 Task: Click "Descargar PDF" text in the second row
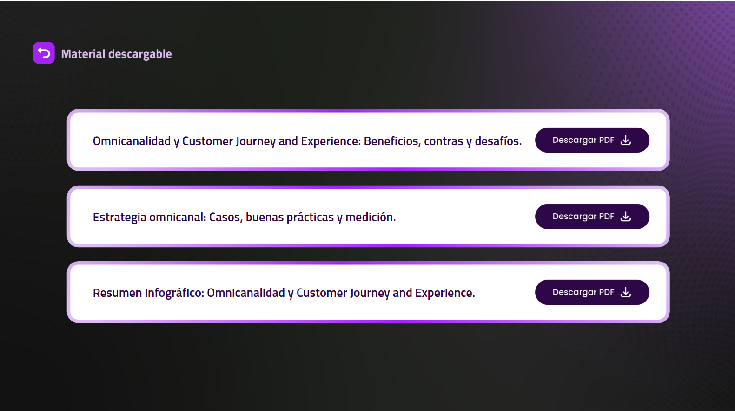point(583,216)
